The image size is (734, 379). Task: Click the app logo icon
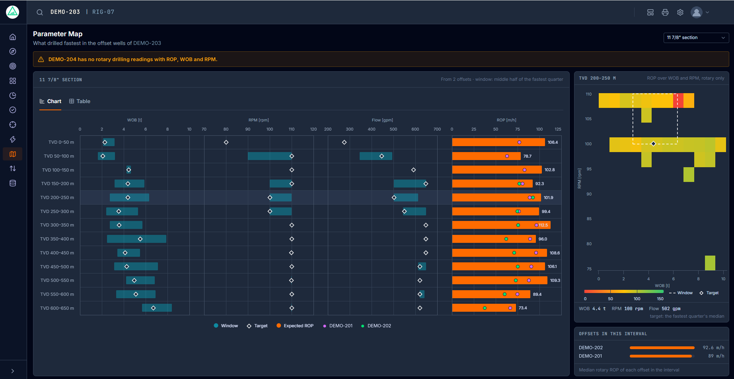coord(13,12)
